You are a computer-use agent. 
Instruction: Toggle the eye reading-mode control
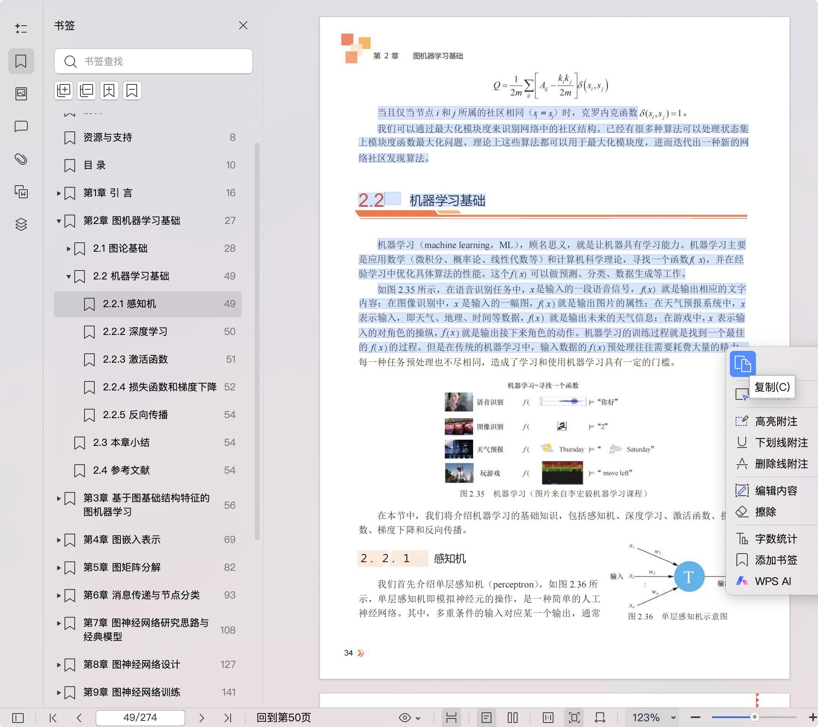click(405, 718)
